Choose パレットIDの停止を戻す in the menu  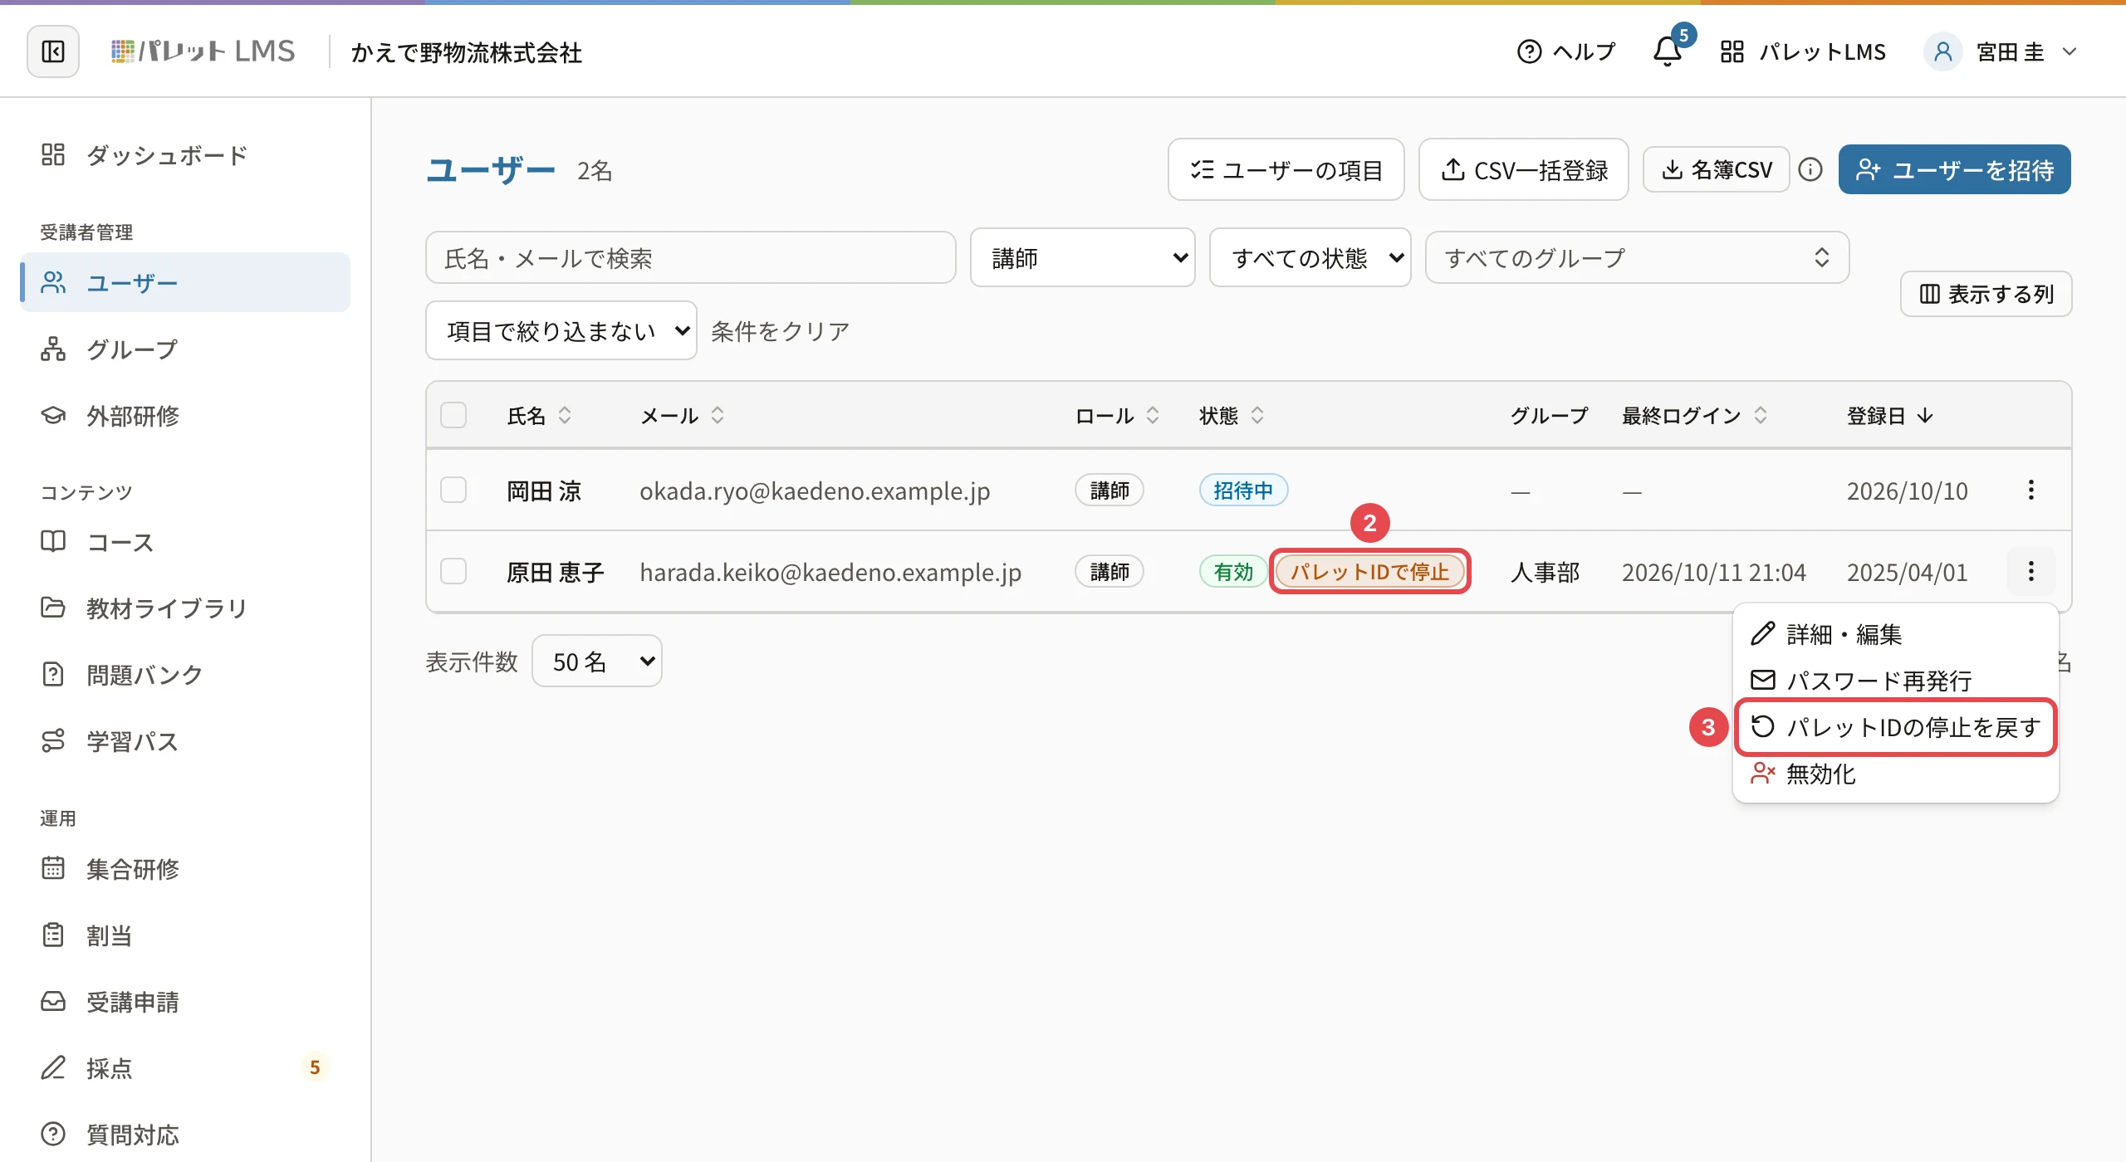pos(1896,727)
